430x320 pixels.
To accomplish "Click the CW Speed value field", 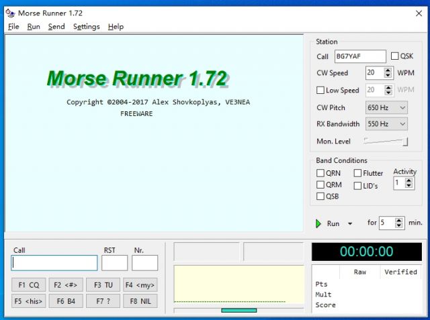I will pos(375,73).
